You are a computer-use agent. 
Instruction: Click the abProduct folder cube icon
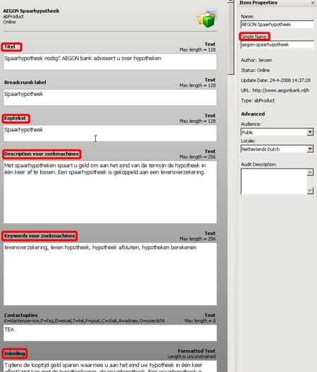207,18
